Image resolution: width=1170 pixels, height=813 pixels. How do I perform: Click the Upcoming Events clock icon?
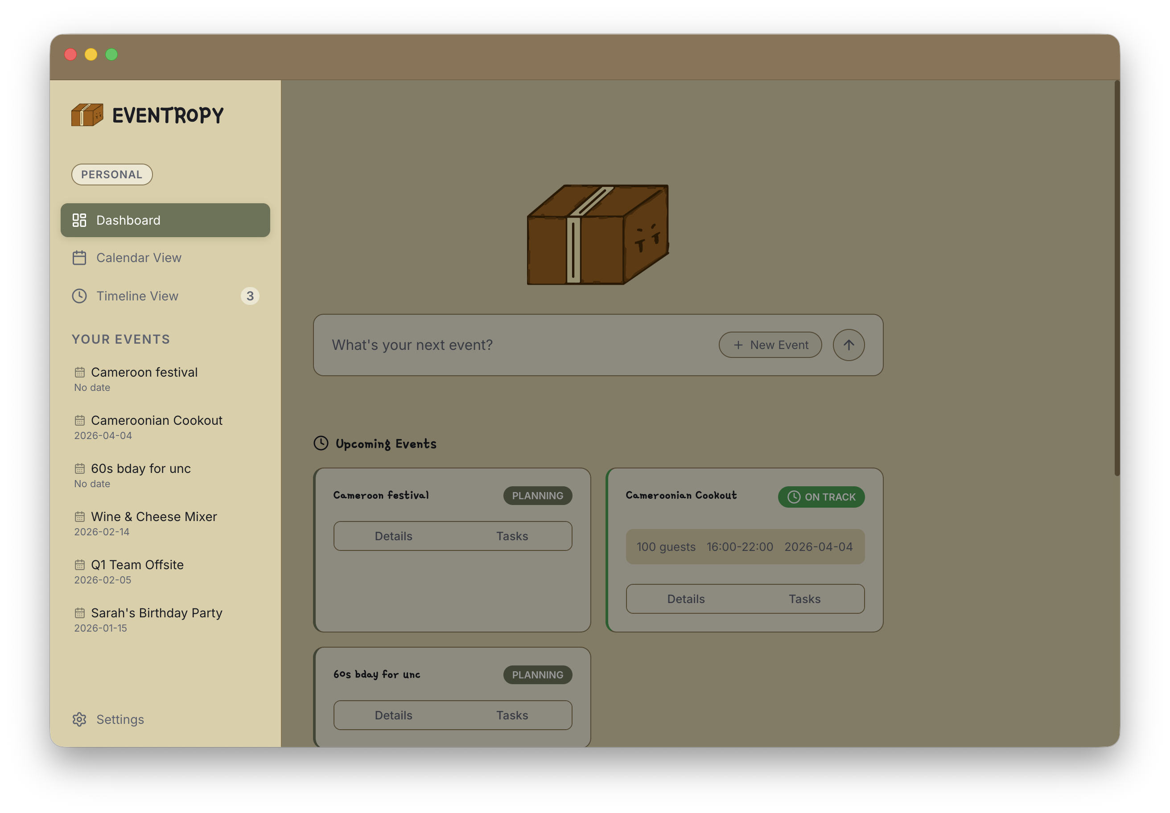point(321,443)
